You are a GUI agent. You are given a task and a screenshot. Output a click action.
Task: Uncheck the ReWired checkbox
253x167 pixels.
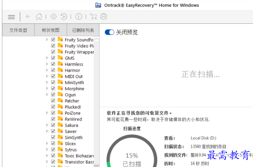click(x=53, y=119)
